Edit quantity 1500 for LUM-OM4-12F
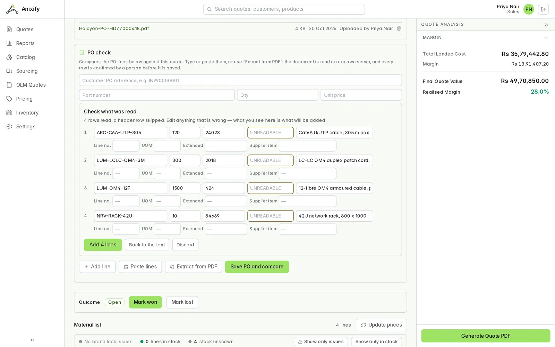The width and height of the screenshot is (555, 347). point(185,188)
